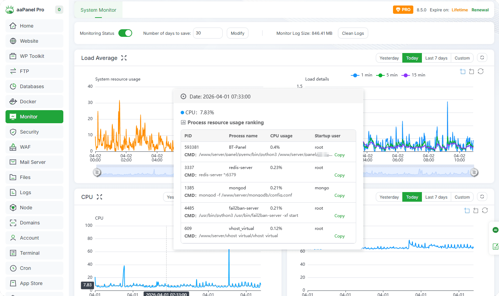
Task: Open the System Monitor tab
Action: pos(98,10)
